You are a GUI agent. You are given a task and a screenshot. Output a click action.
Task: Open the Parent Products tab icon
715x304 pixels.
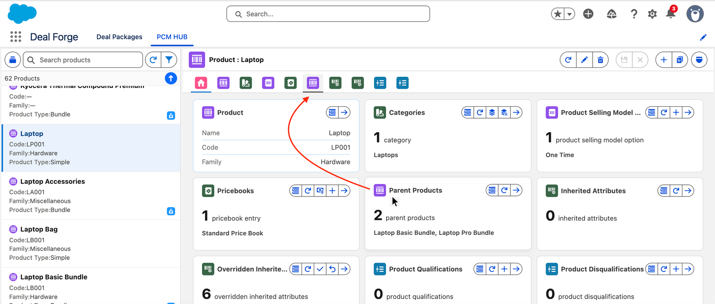tap(313, 83)
